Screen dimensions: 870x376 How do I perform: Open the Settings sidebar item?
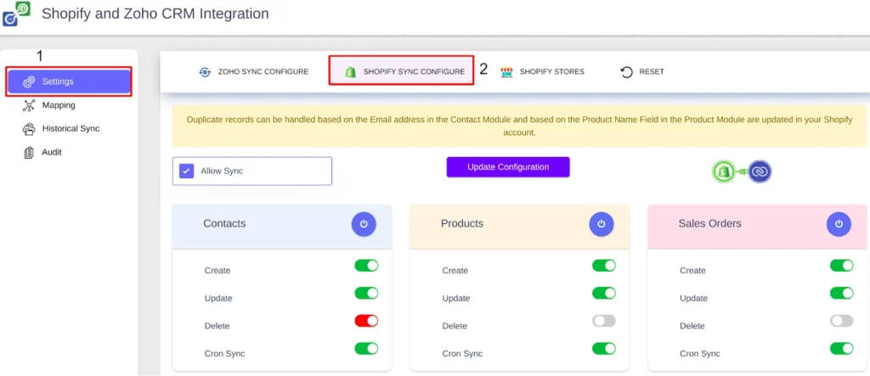70,82
